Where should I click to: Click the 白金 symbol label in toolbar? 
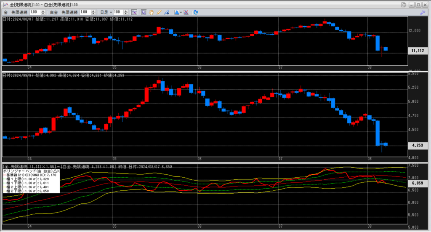click(54, 12)
